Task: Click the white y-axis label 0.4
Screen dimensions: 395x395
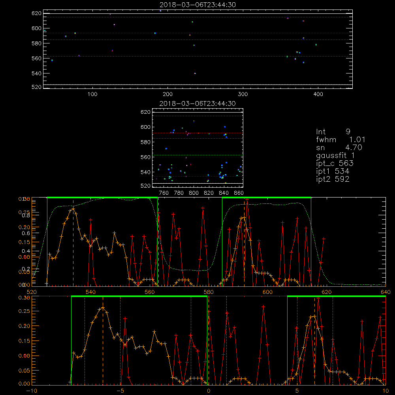Action: click(26, 251)
